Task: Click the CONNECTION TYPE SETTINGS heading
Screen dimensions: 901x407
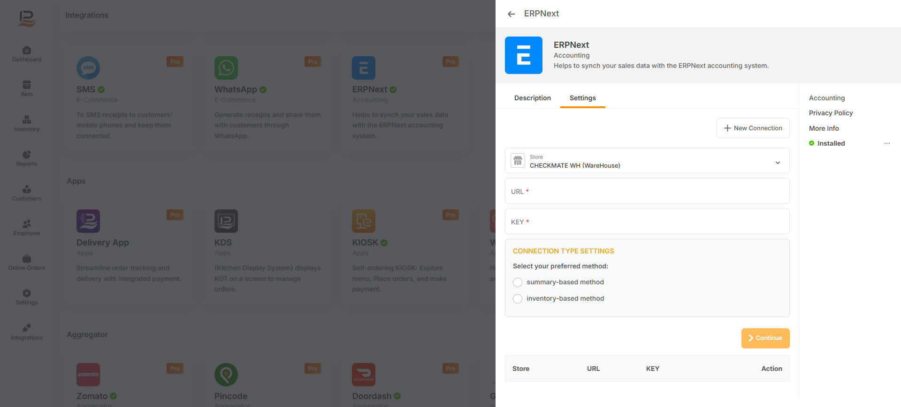Action: pos(564,251)
